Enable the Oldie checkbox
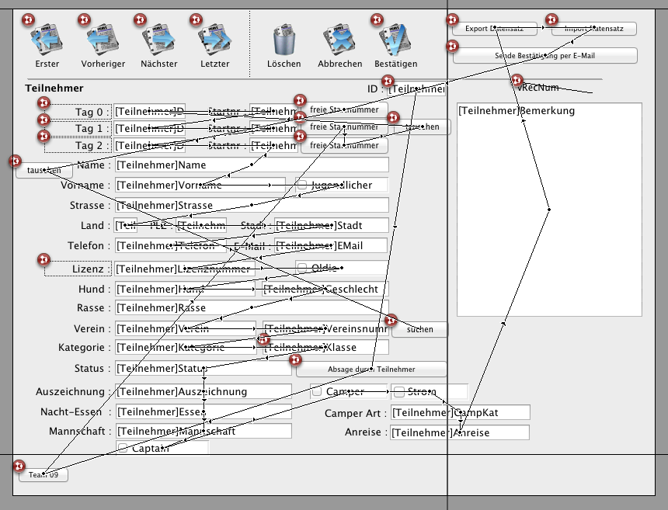Screen dimensions: 668x510 (x=302, y=268)
